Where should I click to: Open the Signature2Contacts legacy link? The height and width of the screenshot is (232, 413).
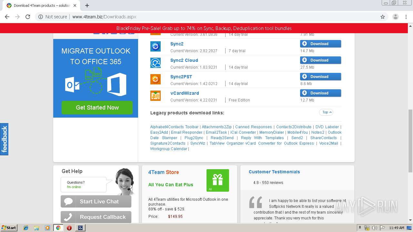point(168,143)
